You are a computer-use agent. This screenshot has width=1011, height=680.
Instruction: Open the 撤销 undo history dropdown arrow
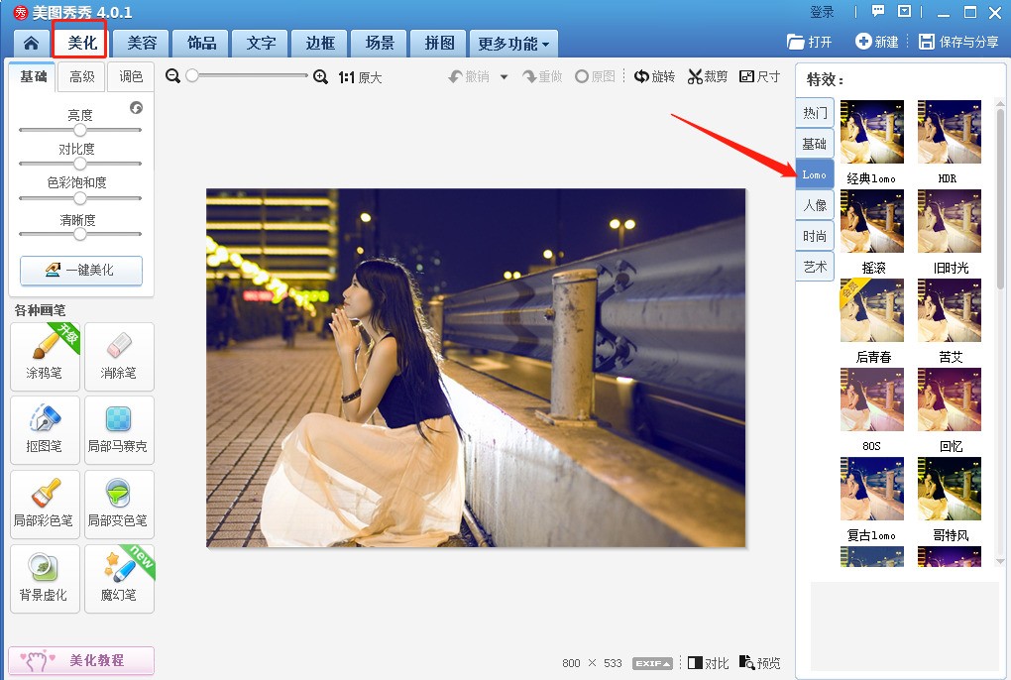(504, 77)
